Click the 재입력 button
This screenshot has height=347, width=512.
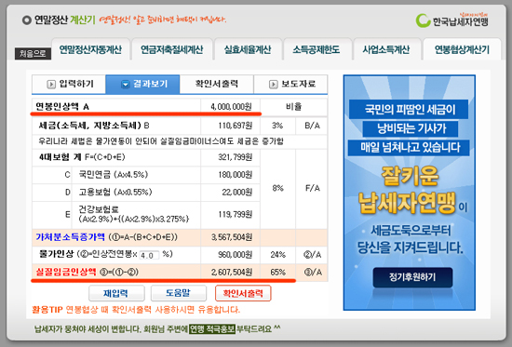pyautogui.click(x=116, y=293)
